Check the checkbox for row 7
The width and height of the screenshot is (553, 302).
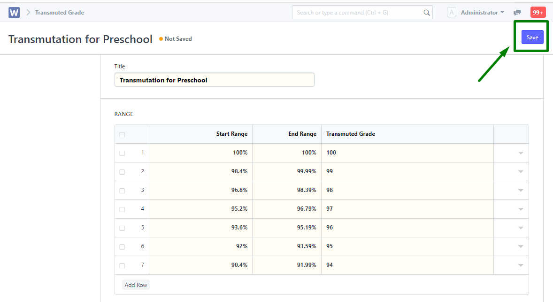point(122,265)
